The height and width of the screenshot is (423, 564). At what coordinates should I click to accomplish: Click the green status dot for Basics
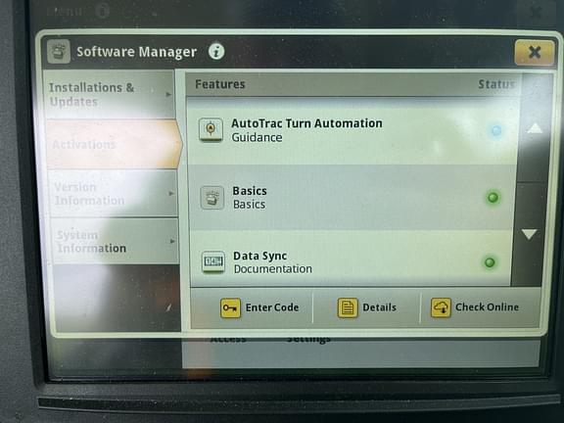pyautogui.click(x=493, y=197)
